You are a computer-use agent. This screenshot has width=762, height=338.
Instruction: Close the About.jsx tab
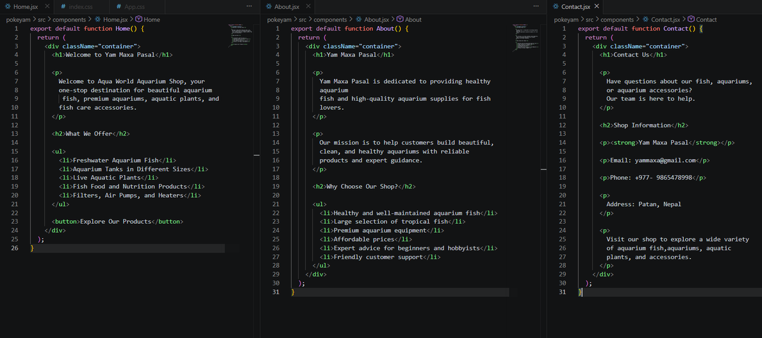309,6
